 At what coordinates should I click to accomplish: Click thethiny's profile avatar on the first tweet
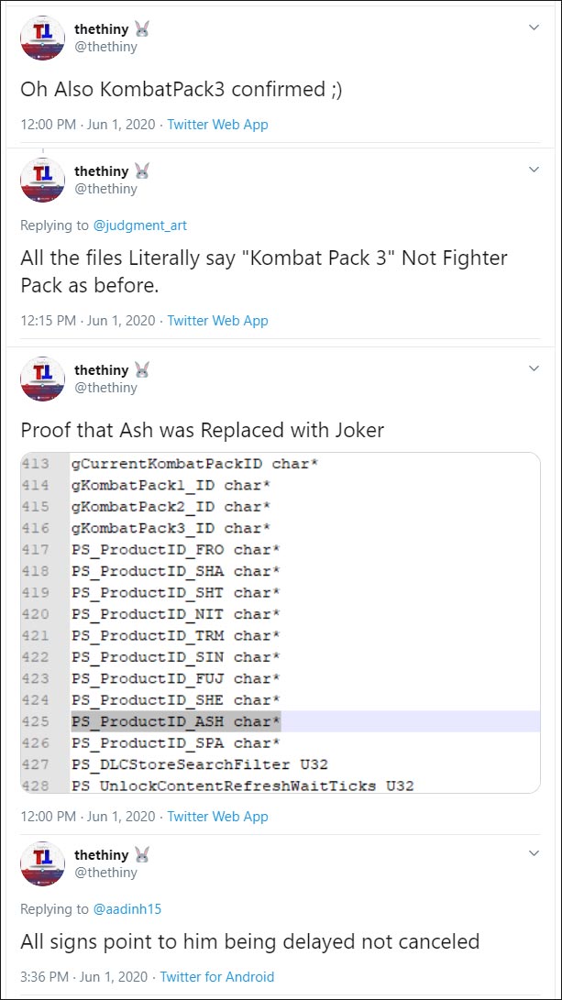coord(41,38)
